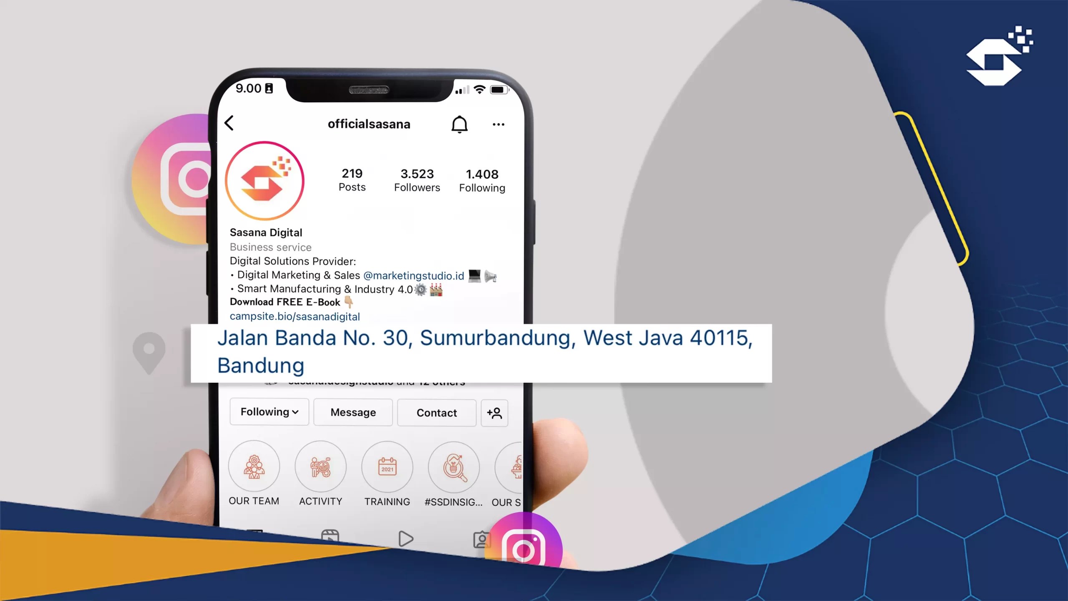Image resolution: width=1068 pixels, height=601 pixels.
Task: Open campsite.bio/sasanadigital link
Action: 295,316
